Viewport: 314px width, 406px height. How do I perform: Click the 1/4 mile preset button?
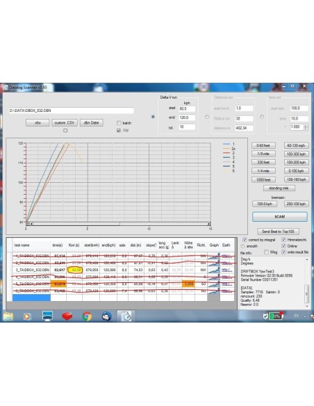coord(263,171)
